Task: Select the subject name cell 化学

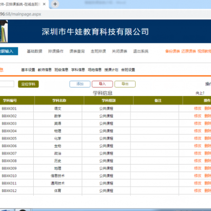Action: click(57, 138)
